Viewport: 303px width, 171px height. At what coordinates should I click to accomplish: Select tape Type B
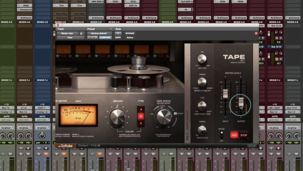(x=141, y=116)
